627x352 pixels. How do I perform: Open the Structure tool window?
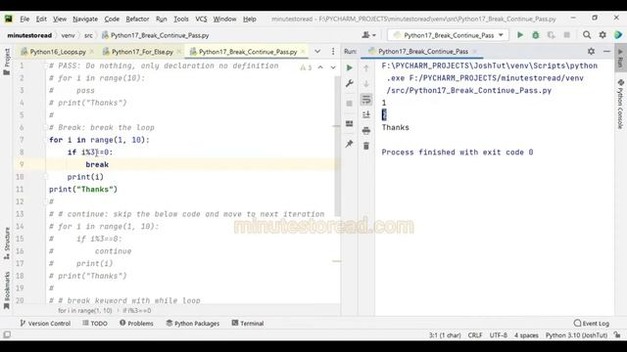[7, 243]
